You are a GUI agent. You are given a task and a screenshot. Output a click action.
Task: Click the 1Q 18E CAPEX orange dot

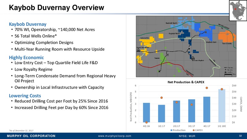pyautogui.click(x=222, y=89)
